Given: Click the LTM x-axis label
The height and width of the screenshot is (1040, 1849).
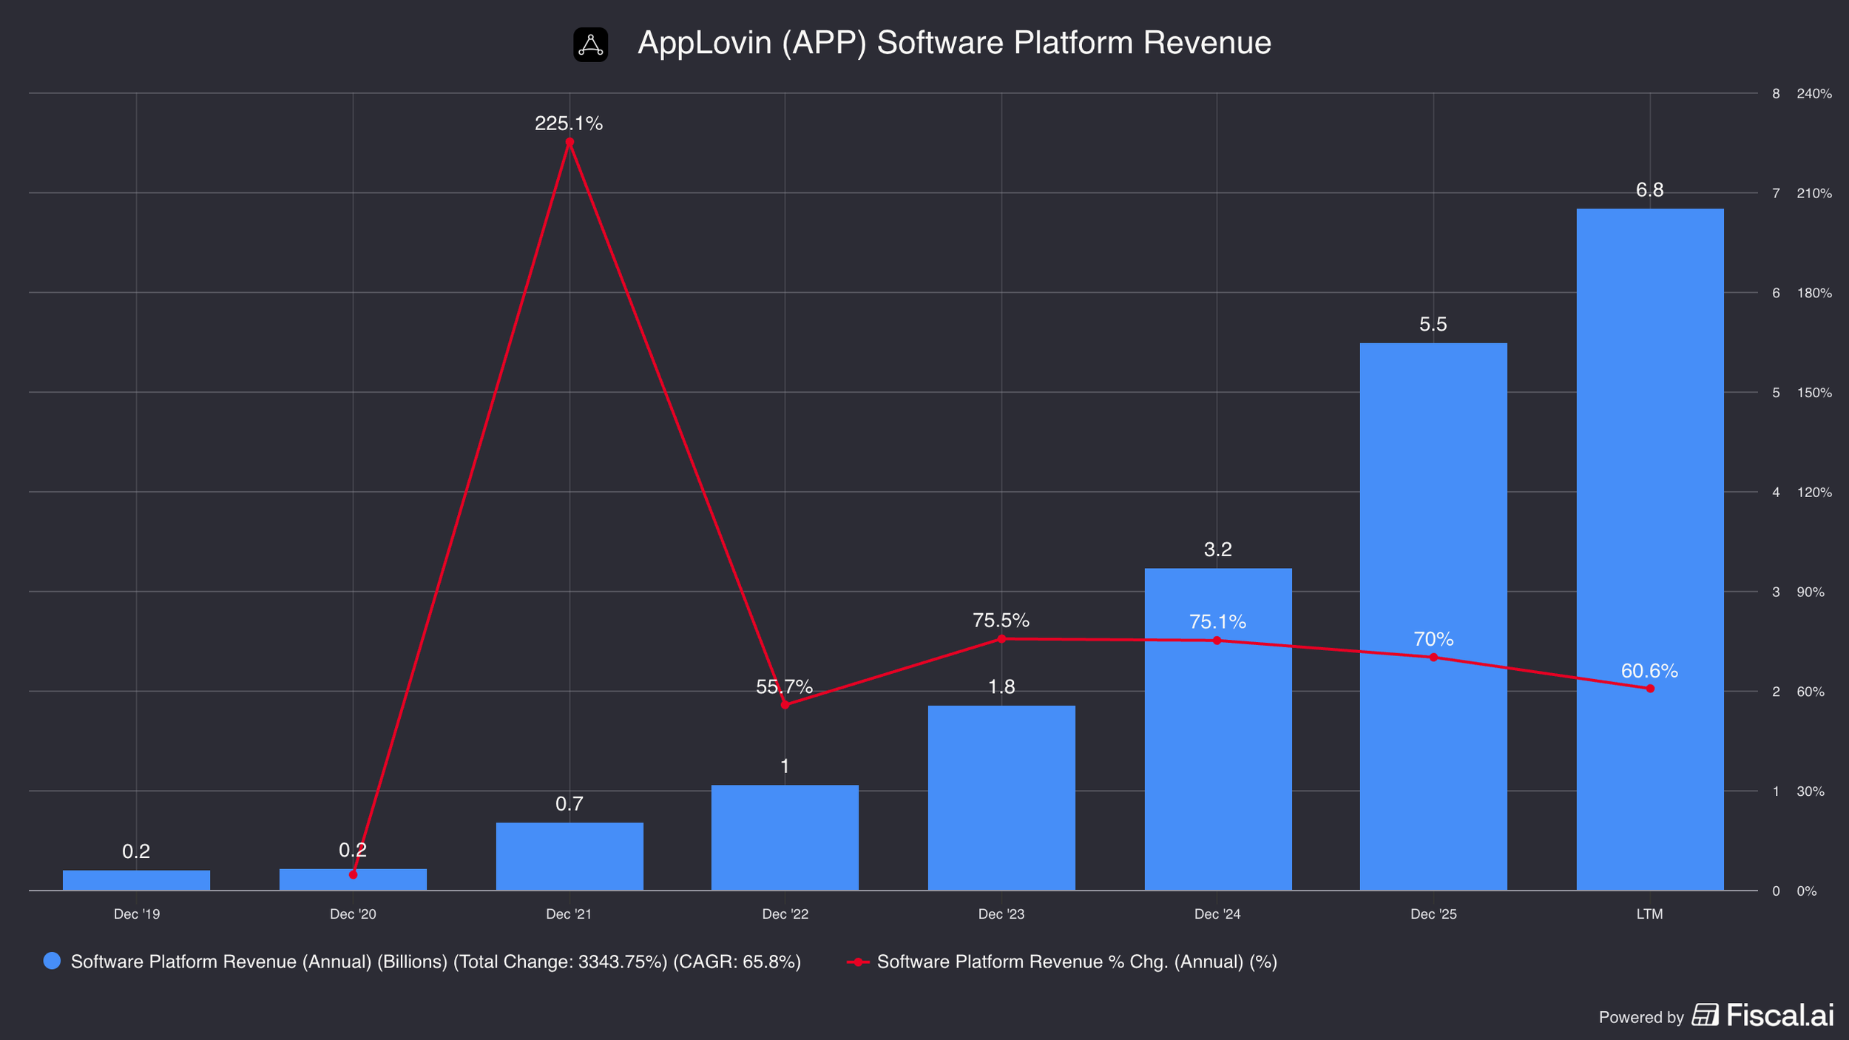Looking at the screenshot, I should pyautogui.click(x=1650, y=914).
